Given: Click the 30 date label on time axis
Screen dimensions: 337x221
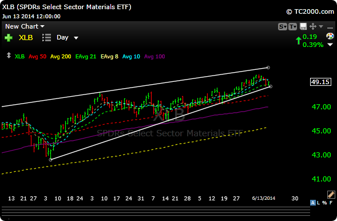Looking at the screenshot, I should pyautogui.click(x=295, y=199).
